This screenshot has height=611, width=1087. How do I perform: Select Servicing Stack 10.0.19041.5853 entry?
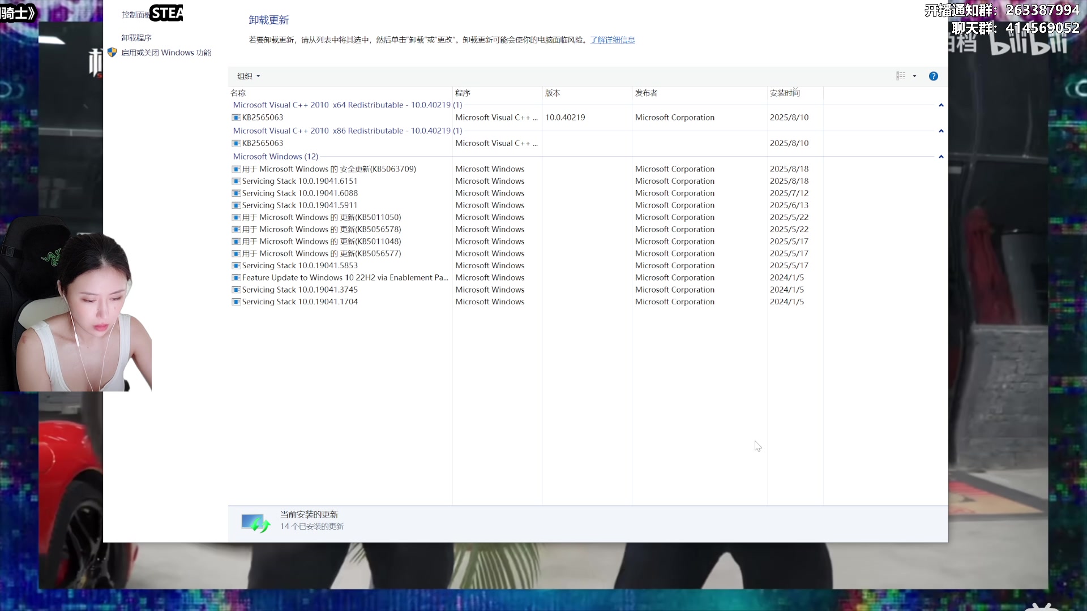299,266
